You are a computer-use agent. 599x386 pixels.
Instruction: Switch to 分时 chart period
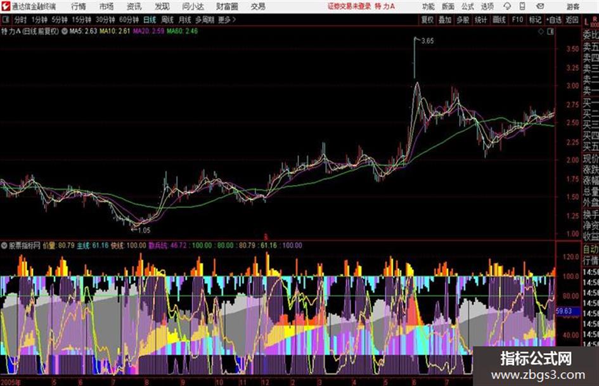pyautogui.click(x=21, y=20)
